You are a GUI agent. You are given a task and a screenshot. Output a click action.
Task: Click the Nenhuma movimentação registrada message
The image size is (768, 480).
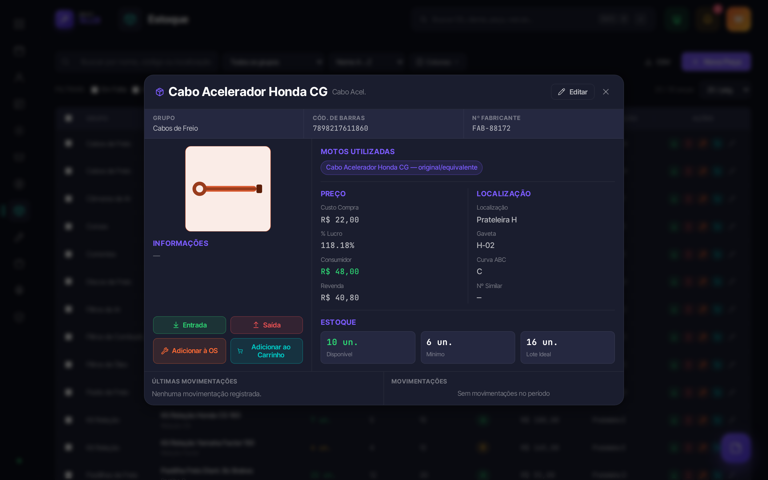[x=207, y=394]
